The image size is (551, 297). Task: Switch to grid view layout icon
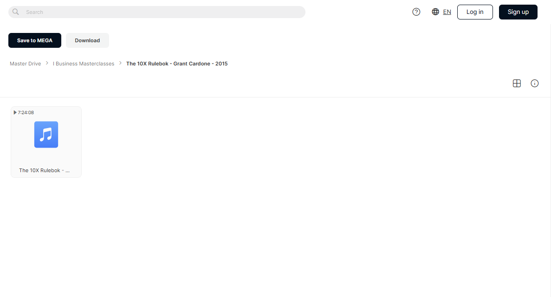tap(517, 84)
